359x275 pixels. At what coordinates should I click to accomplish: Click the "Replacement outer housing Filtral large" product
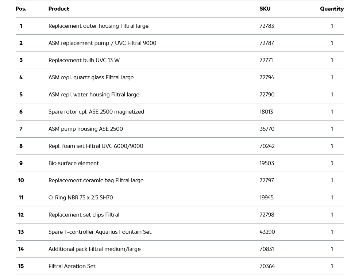click(98, 26)
